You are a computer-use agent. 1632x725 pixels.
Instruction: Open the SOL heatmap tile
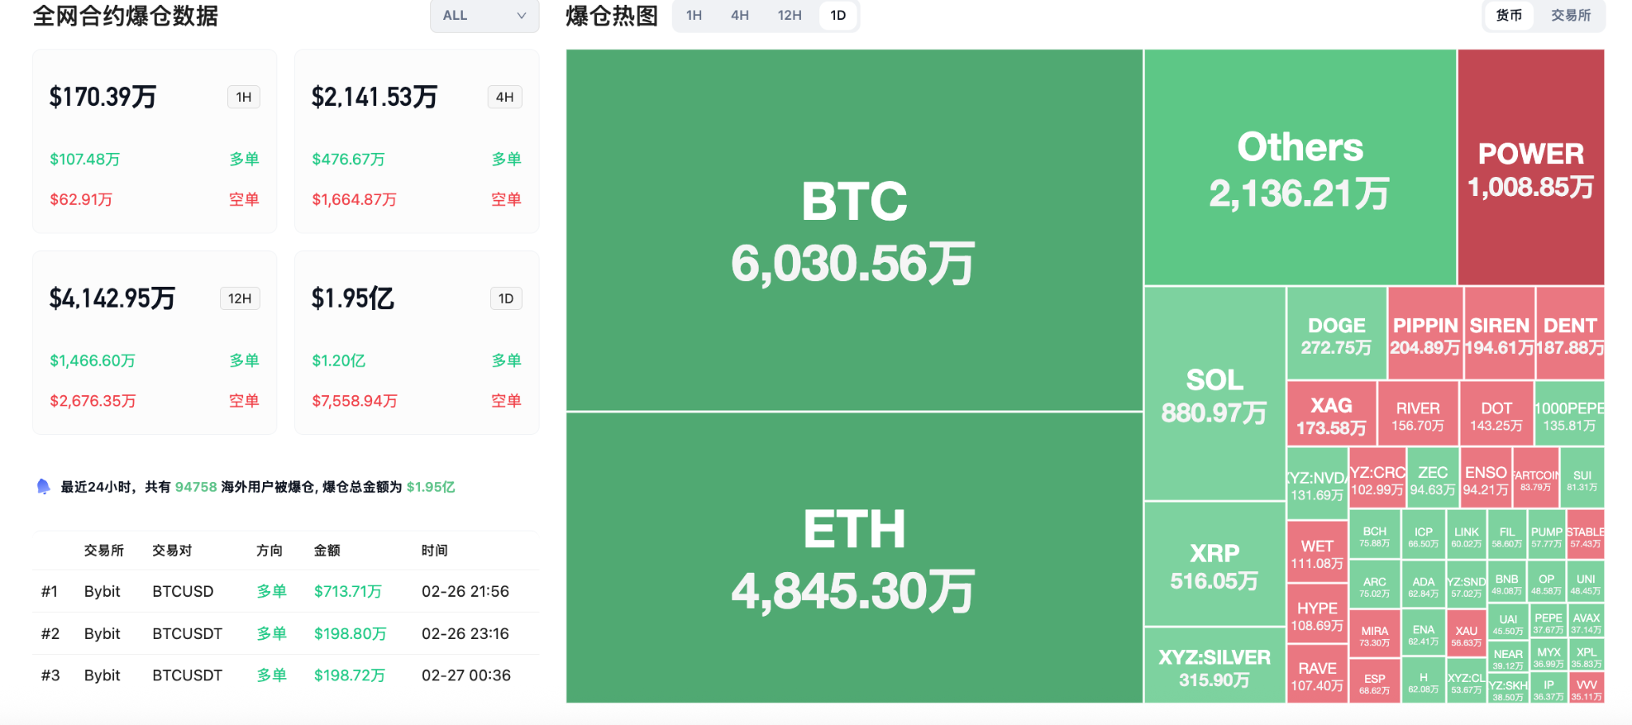1214,394
